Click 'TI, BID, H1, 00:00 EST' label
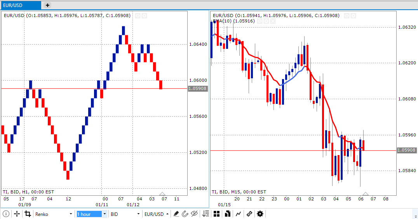The image size is (418, 219). (x=28, y=192)
